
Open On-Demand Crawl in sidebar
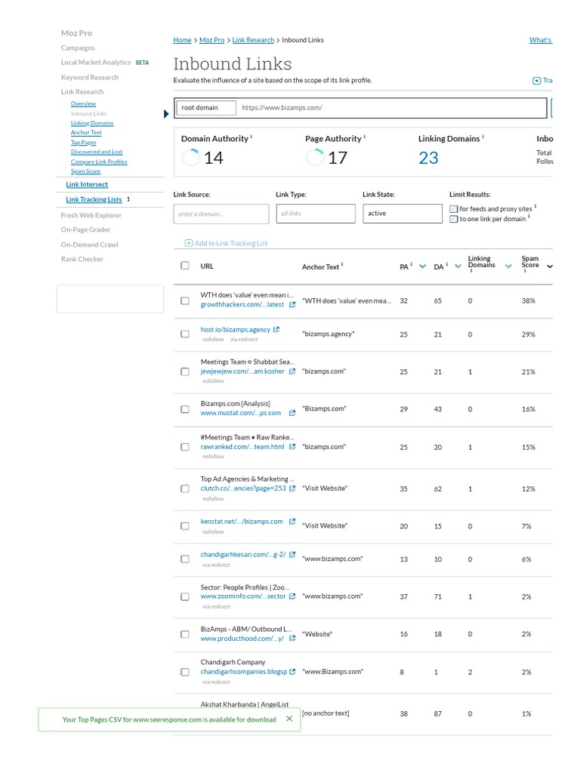coord(90,245)
